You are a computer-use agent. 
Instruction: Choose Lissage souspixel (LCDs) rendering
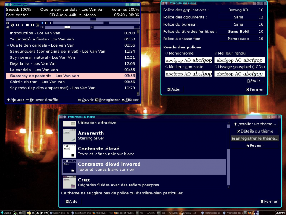tap(216, 67)
